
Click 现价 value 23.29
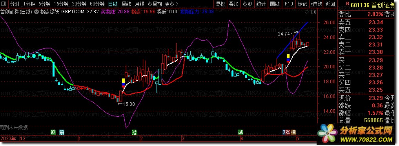(375, 98)
